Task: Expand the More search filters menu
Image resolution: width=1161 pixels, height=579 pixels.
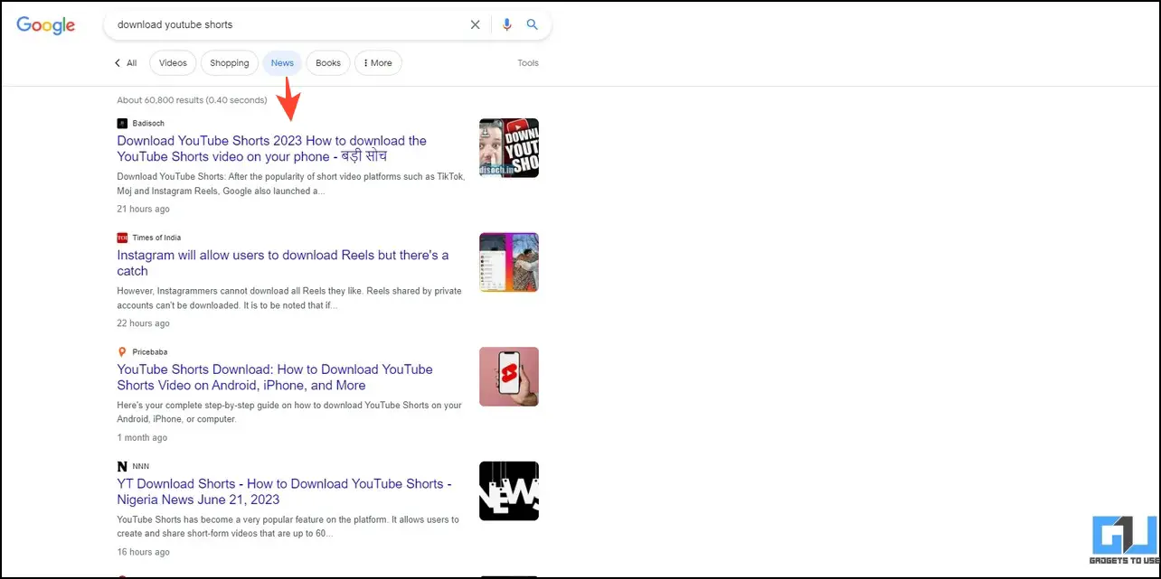Action: pyautogui.click(x=378, y=63)
